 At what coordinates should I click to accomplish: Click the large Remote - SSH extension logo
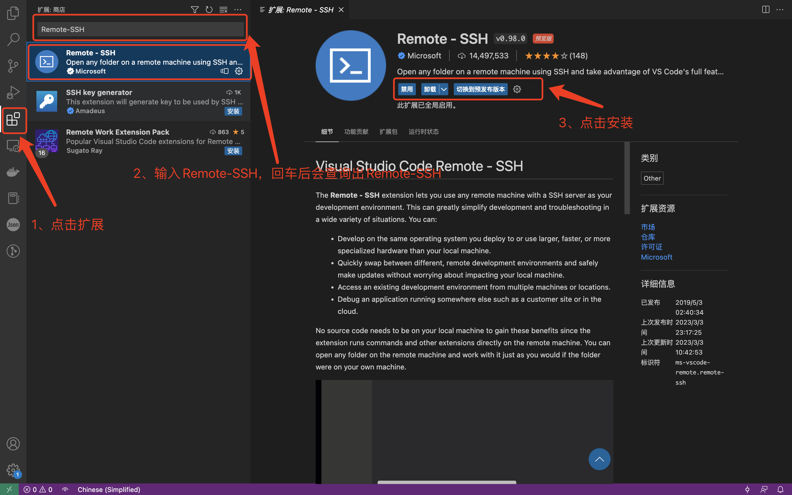tap(351, 66)
